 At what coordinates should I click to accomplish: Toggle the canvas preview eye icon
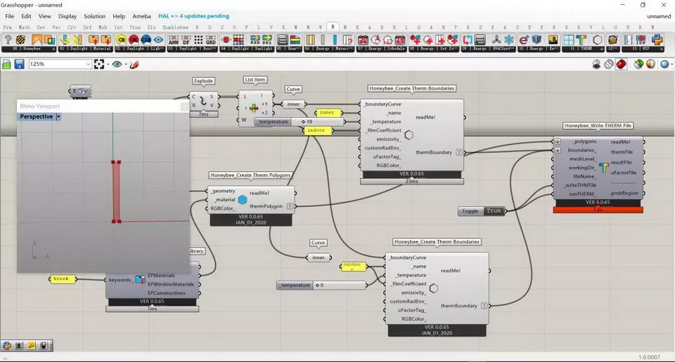click(x=117, y=64)
